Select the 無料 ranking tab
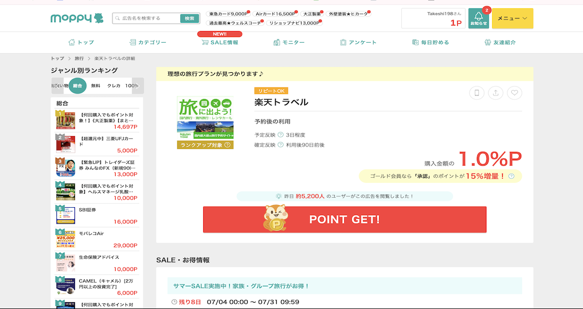Image resolution: width=583 pixels, height=309 pixels. pyautogui.click(x=96, y=85)
